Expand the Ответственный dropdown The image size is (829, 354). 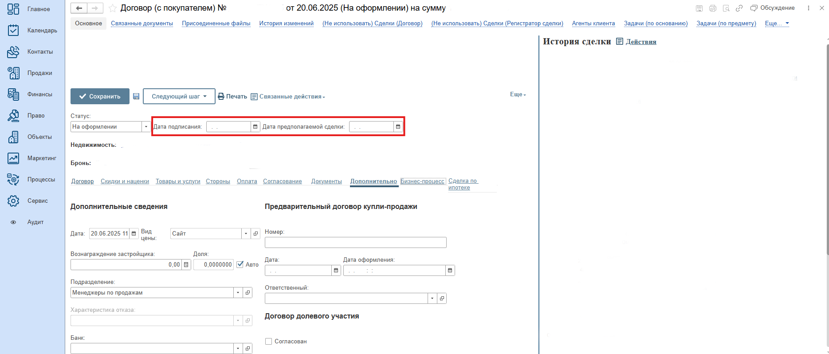432,299
